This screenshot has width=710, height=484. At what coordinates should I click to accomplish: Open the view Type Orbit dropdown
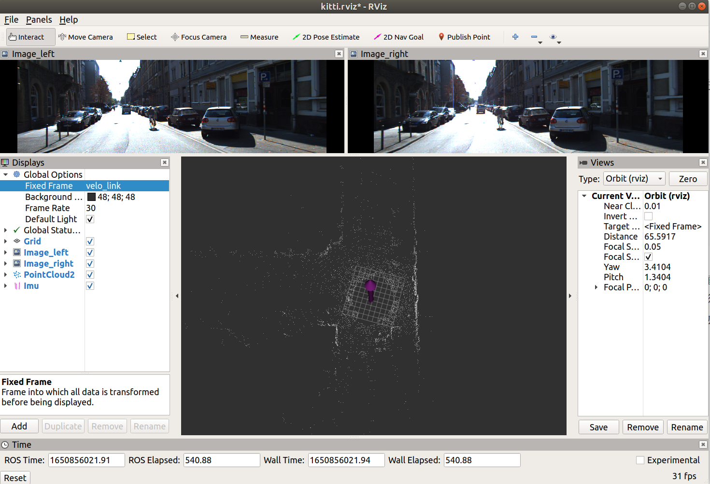pos(635,179)
